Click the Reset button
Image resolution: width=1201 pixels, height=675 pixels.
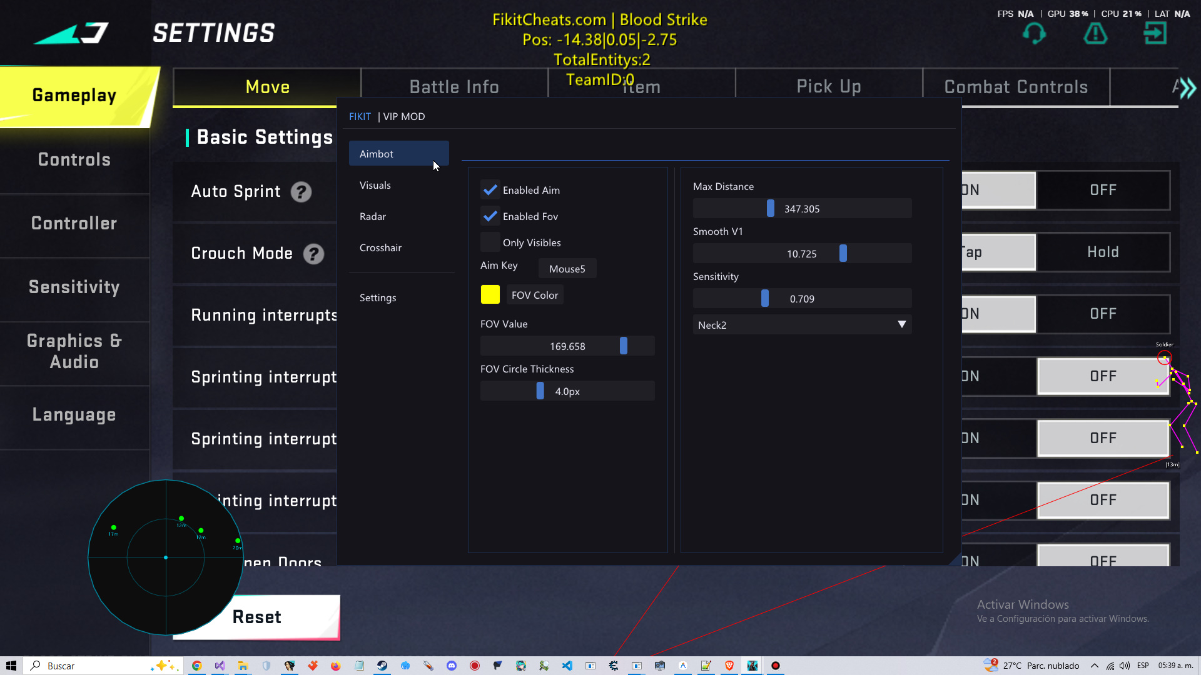point(256,617)
